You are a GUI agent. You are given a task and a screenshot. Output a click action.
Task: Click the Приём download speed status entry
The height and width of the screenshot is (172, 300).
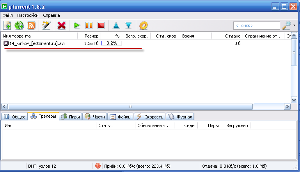click(x=137, y=166)
